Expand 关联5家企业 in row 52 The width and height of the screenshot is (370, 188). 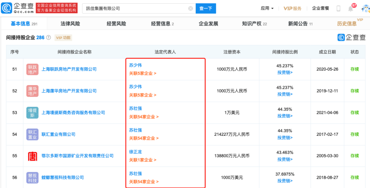pos(143,95)
